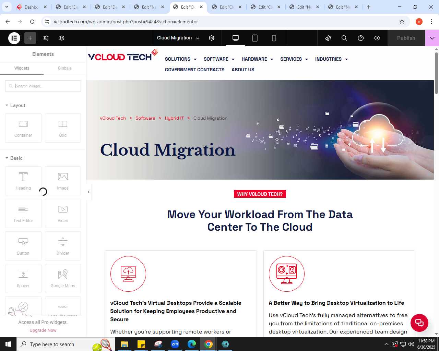Open Site Settings sliders icon
439x351 pixels.
[x=46, y=38]
